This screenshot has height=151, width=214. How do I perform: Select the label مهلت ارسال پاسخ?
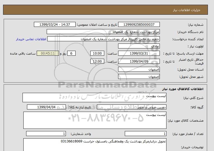tap(190, 53)
